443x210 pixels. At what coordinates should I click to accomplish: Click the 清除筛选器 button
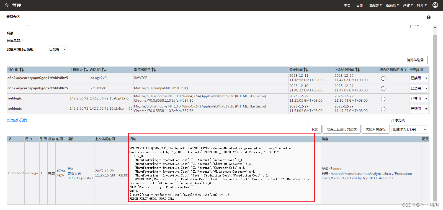pos(415,60)
